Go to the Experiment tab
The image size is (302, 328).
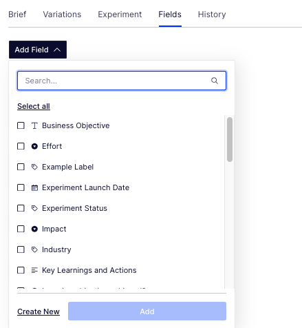120,14
